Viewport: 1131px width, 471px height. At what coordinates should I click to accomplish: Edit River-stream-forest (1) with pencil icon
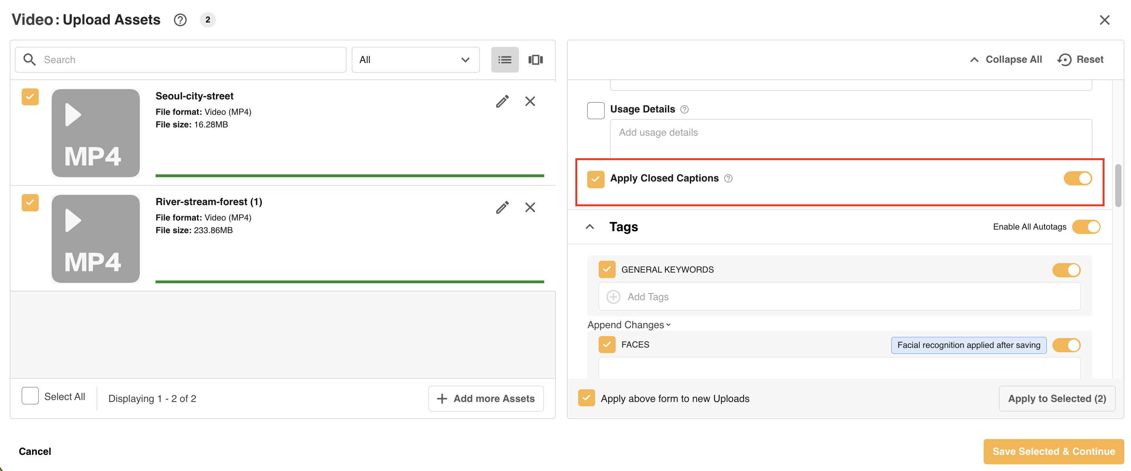click(x=502, y=207)
